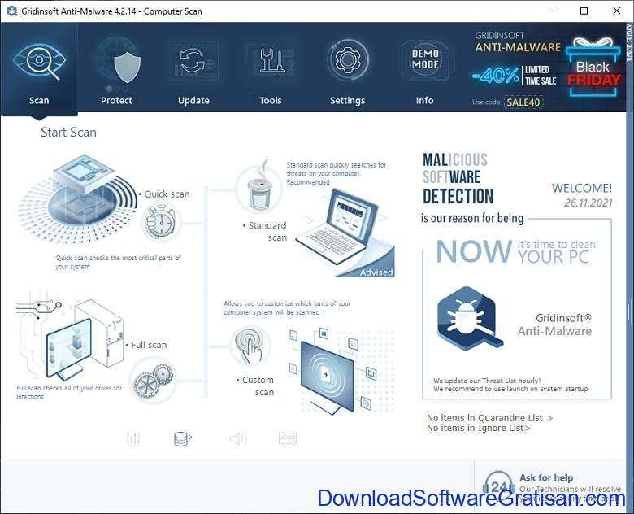This screenshot has width=634, height=514.
Task: Click the Full scan description text
Action: (69, 392)
